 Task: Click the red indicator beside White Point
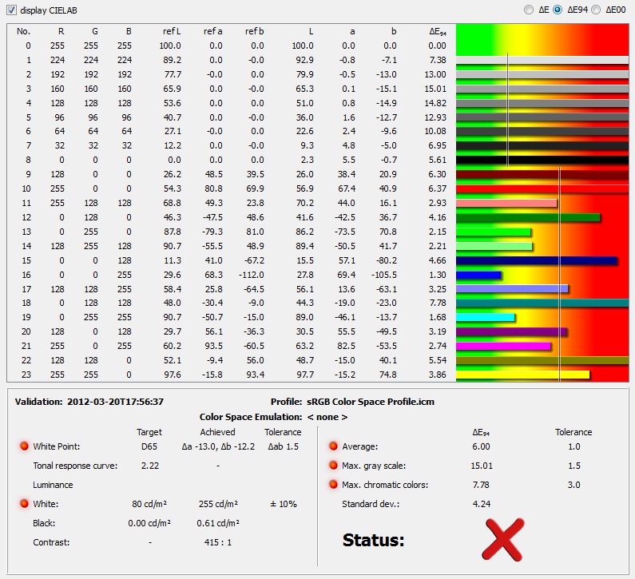pos(25,446)
